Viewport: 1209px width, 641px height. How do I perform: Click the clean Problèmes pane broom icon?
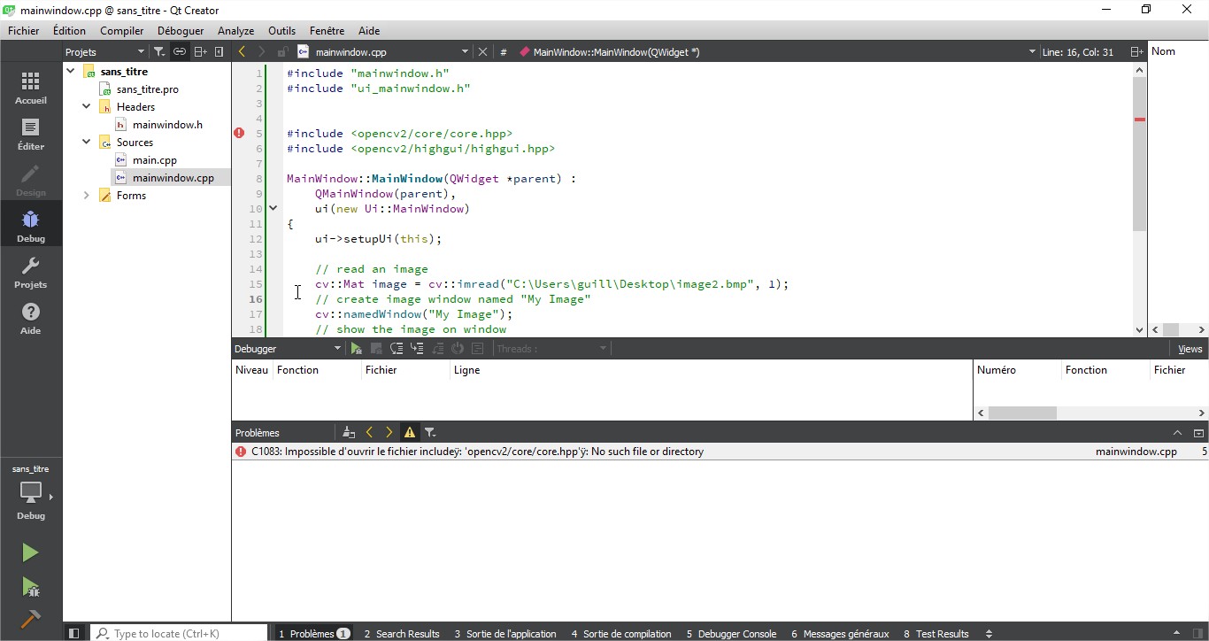click(349, 432)
